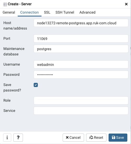Click the Maintenance database label
The image size is (131, 144).
tap(14, 51)
